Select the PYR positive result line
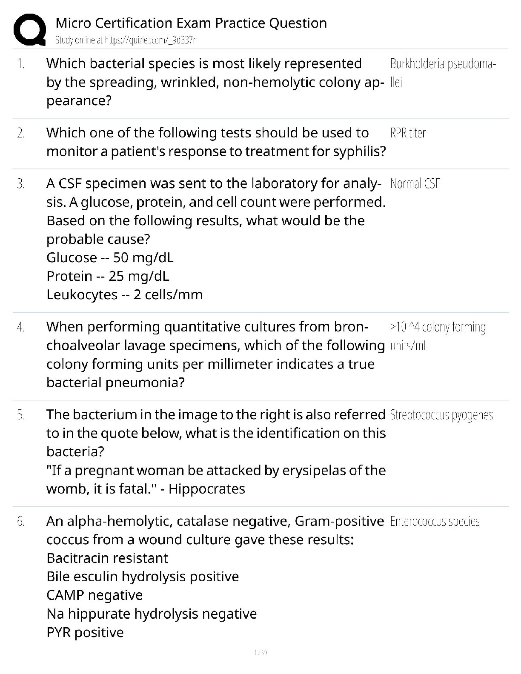The height and width of the screenshot is (674, 521). click(85, 633)
